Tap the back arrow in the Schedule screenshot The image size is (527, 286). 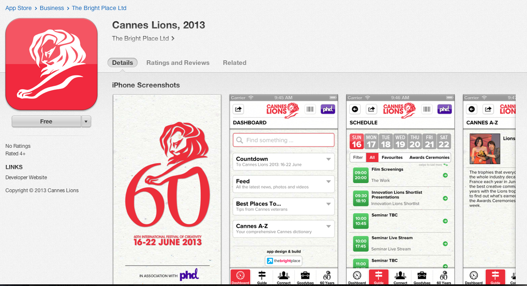(355, 109)
